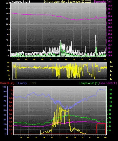Click the 50 mph windspeed scale value

[8, 3]
